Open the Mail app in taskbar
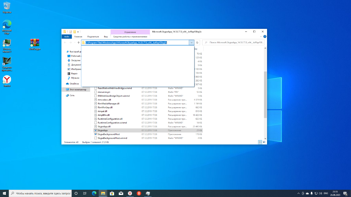This screenshot has width=351, height=197. click(x=121, y=193)
